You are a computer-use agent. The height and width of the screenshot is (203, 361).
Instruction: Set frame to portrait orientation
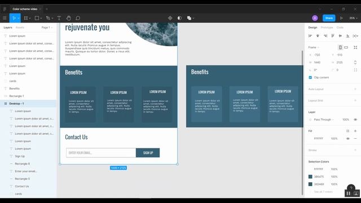(340, 47)
